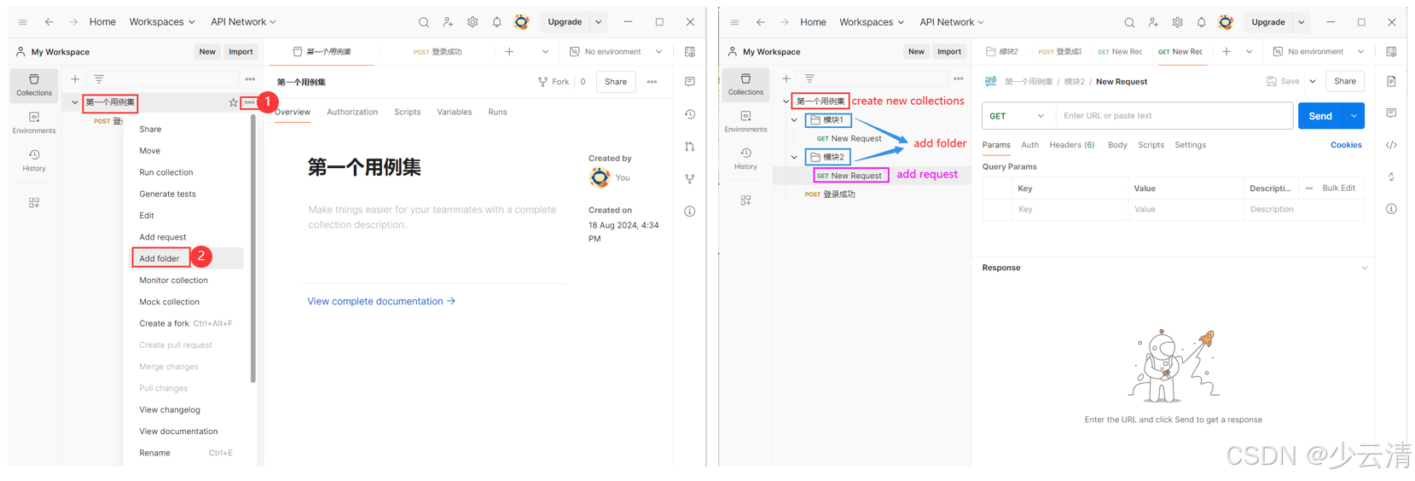Open Environments sidebar in left window

(x=34, y=123)
